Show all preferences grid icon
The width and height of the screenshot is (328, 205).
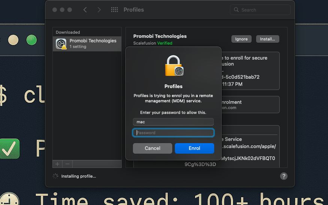pyautogui.click(x=115, y=10)
